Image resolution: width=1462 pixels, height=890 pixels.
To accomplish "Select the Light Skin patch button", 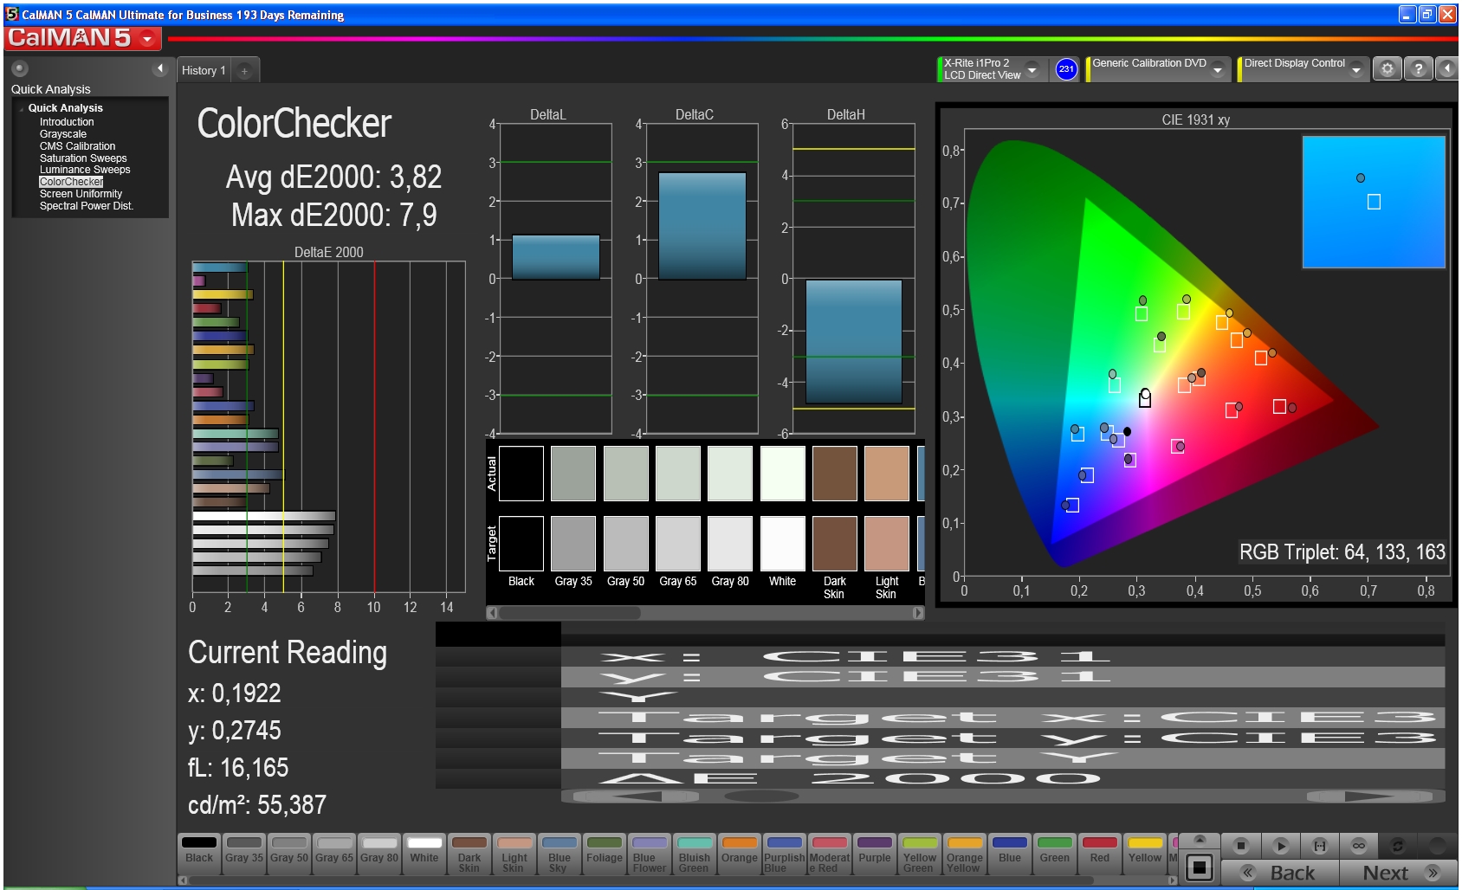I will point(514,854).
